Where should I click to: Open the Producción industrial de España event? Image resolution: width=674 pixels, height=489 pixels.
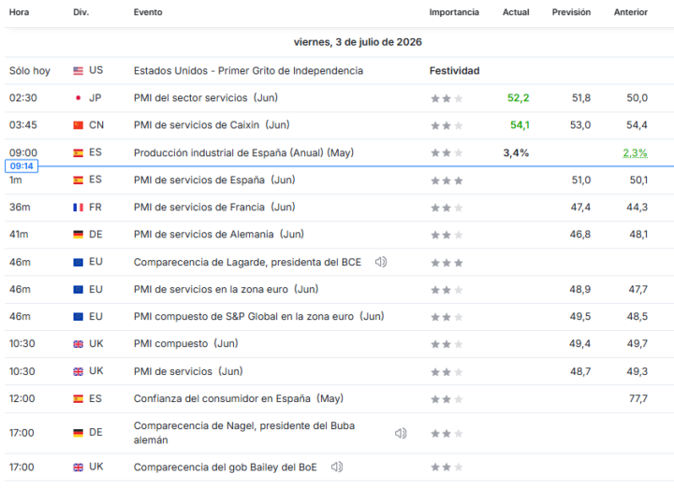(x=243, y=152)
